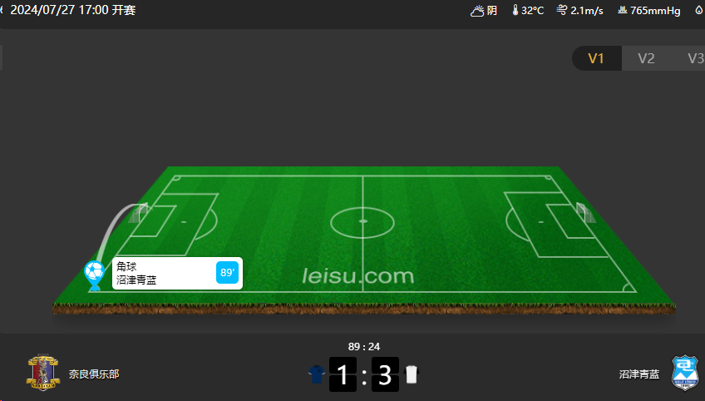Click the blue 89' minute badge
The image size is (705, 401).
(227, 273)
